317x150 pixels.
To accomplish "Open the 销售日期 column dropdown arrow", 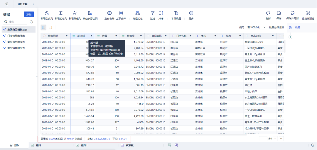I will click(67, 36).
